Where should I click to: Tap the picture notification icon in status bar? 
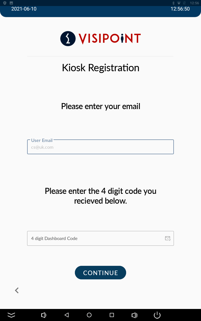[11, 3]
